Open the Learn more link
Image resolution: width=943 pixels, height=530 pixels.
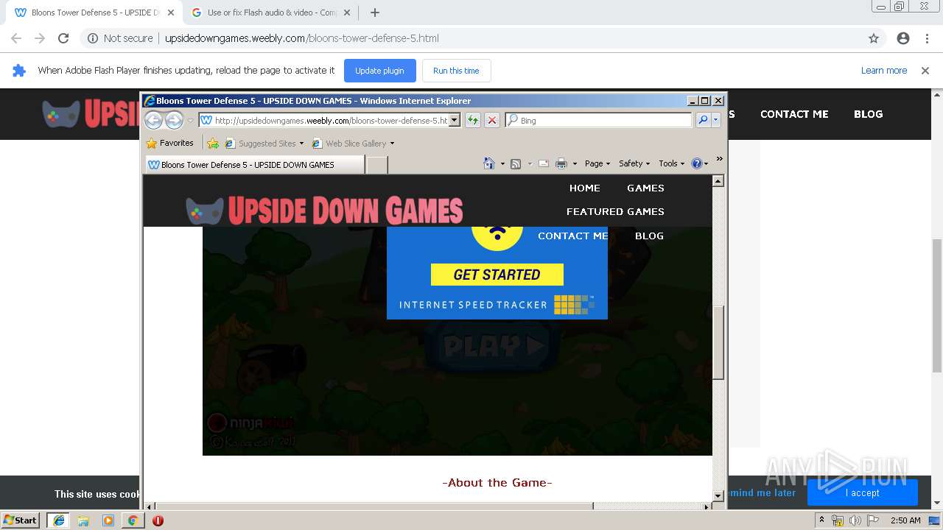pyautogui.click(x=883, y=71)
